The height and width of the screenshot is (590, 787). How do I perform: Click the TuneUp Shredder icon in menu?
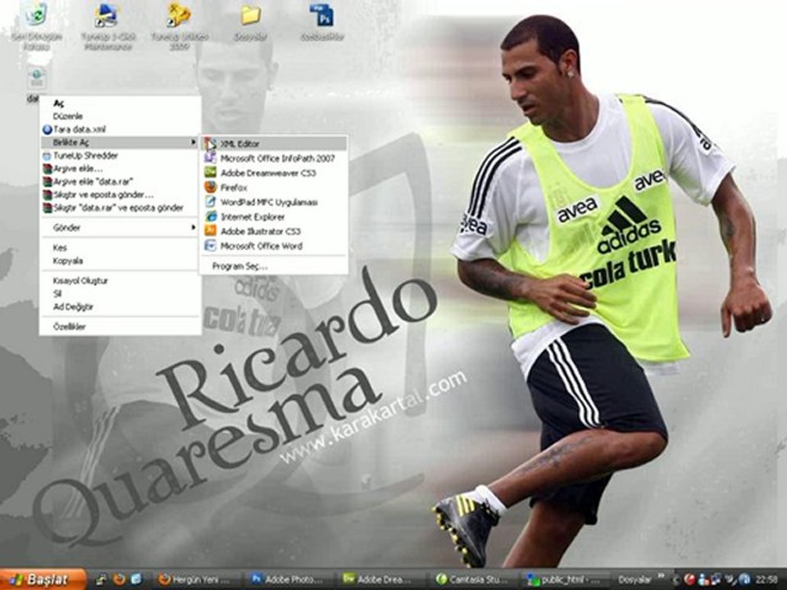point(48,156)
